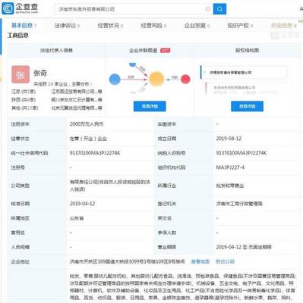
Task: Click the 其他 region company entry
Action: coord(77,108)
